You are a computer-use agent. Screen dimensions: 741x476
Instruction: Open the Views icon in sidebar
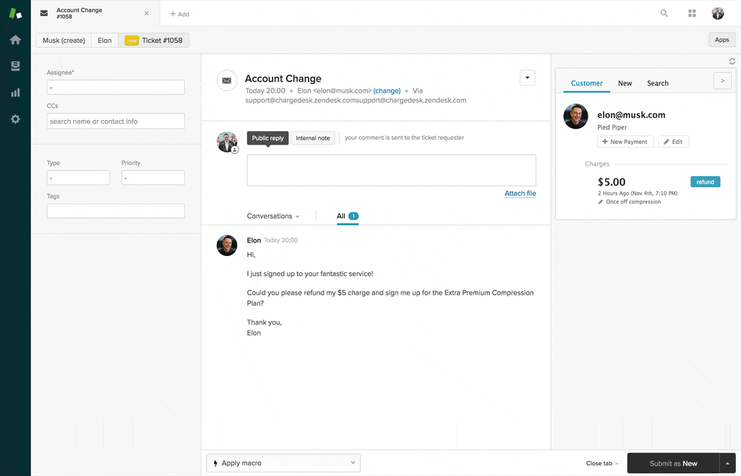[15, 66]
